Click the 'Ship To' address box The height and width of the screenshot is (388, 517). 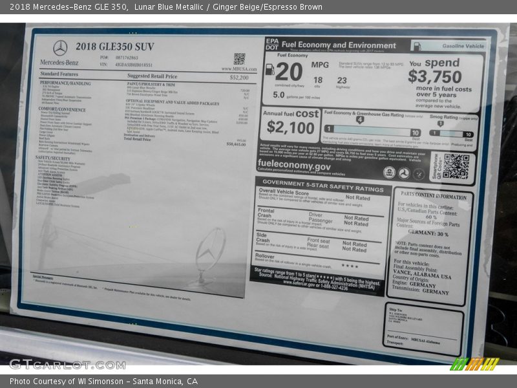tap(425, 329)
